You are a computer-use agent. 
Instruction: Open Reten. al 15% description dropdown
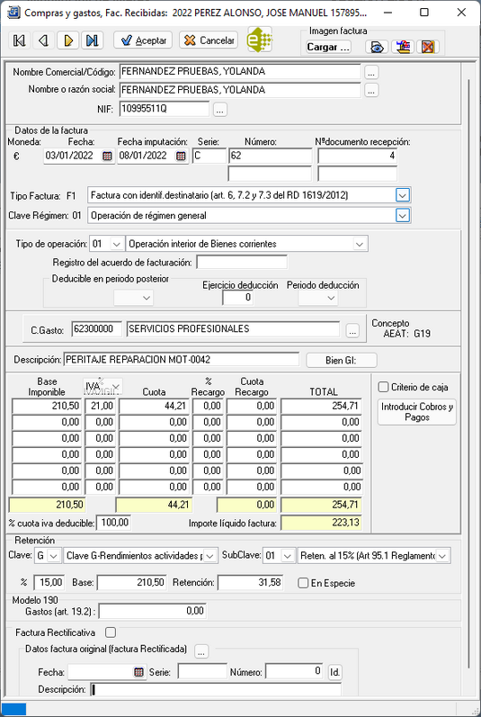[442, 556]
